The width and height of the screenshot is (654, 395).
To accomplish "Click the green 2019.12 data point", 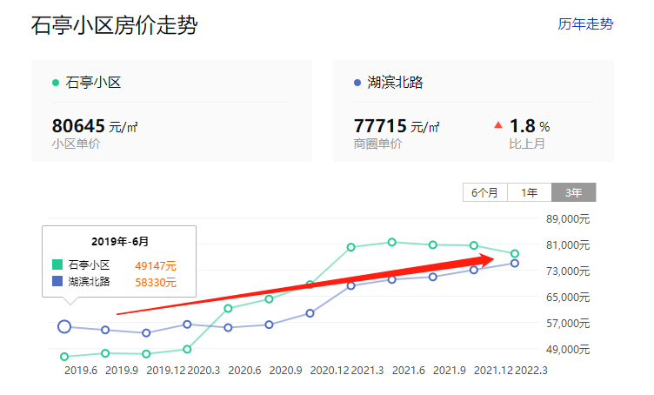I will pyautogui.click(x=146, y=354).
